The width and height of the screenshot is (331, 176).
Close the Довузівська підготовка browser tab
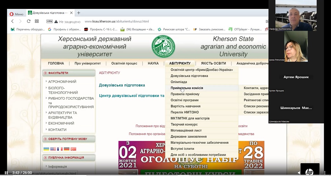coord(71,13)
